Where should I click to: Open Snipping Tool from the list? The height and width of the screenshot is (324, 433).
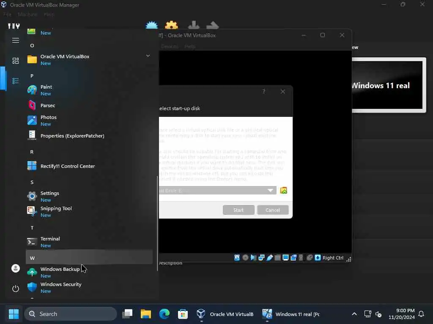(89, 212)
